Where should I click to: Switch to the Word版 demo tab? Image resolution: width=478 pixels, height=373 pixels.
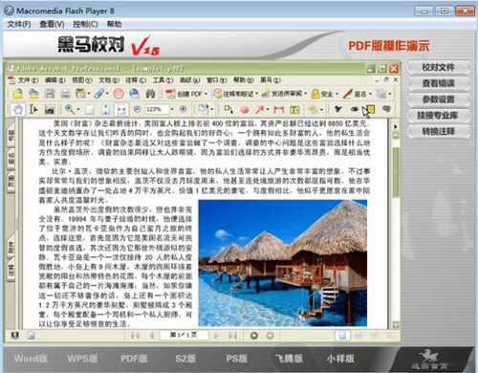point(31,359)
